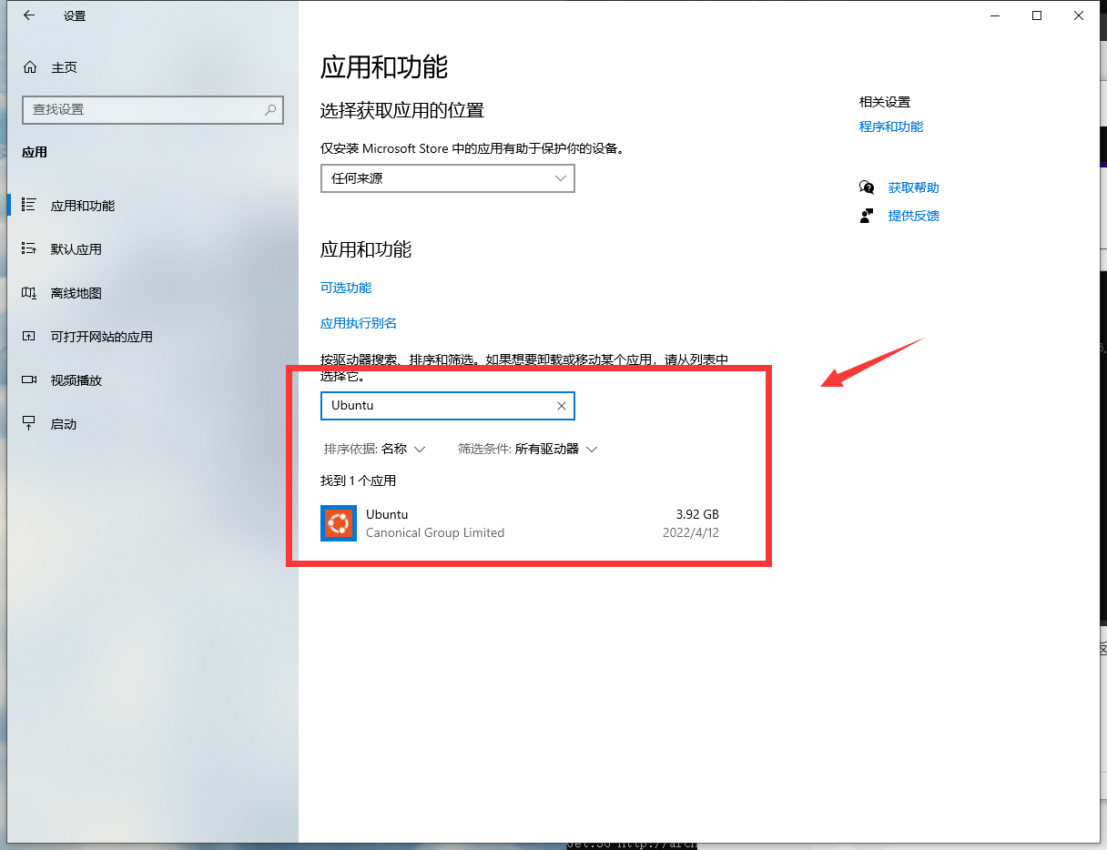This screenshot has width=1107, height=850.
Task: Click the 找到 1 个应用 result count
Action: click(359, 481)
